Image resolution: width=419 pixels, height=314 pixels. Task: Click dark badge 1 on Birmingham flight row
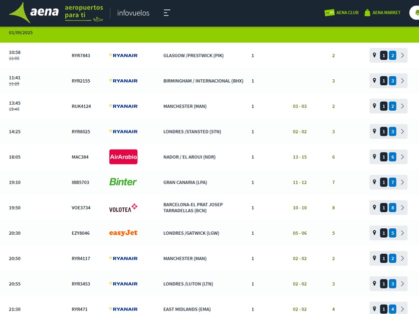point(384,81)
